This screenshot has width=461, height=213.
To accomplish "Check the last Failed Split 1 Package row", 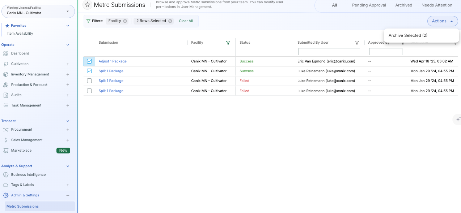I will (89, 91).
